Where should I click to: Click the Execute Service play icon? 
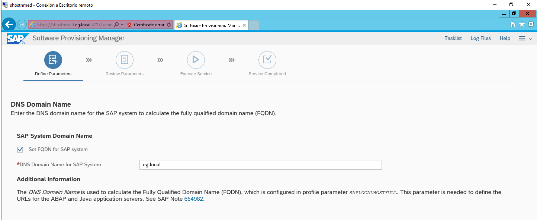tap(196, 60)
